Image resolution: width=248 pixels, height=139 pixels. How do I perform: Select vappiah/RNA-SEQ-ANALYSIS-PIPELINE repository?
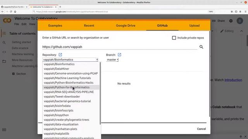[x=71, y=92]
